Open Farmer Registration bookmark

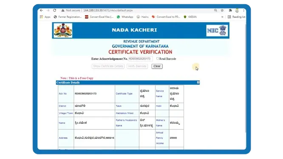coord(68,17)
